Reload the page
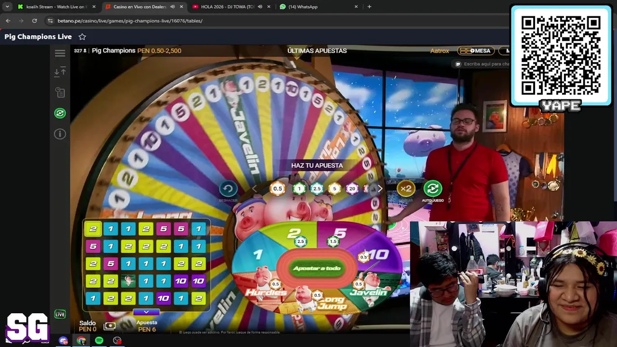 34,21
